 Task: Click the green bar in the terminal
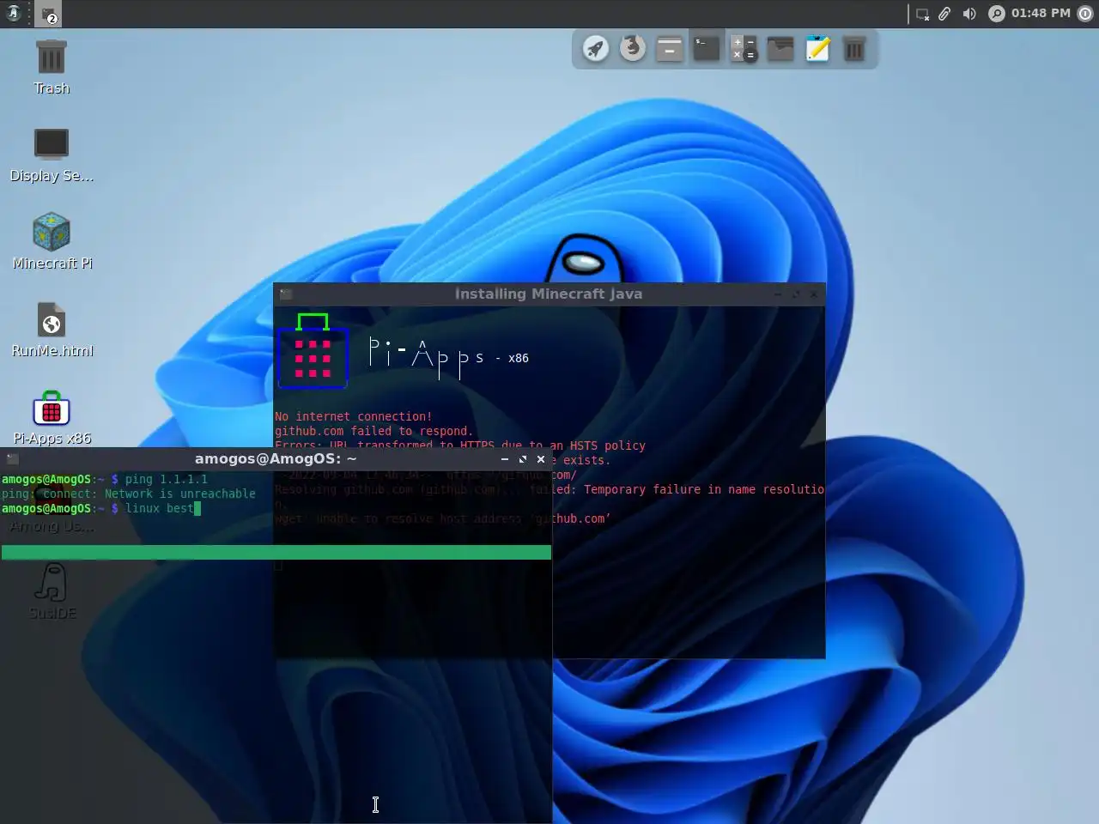click(276, 552)
